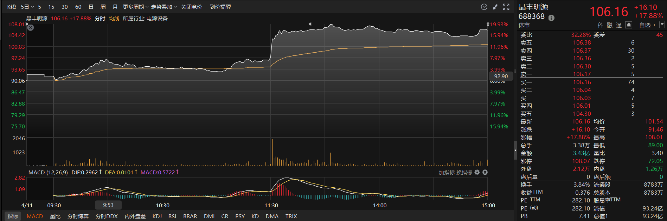Click the circled down-arrow icon above chart
This screenshot has height=221, width=667.
[x=484, y=7]
